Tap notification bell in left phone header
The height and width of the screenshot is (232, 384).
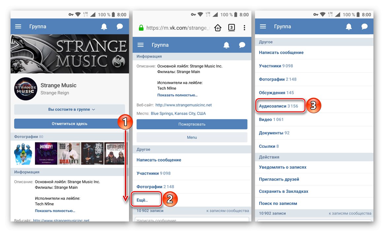click(104, 26)
